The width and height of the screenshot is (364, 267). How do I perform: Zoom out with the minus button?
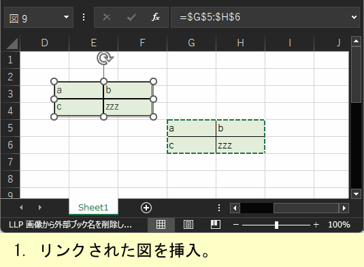point(236,225)
